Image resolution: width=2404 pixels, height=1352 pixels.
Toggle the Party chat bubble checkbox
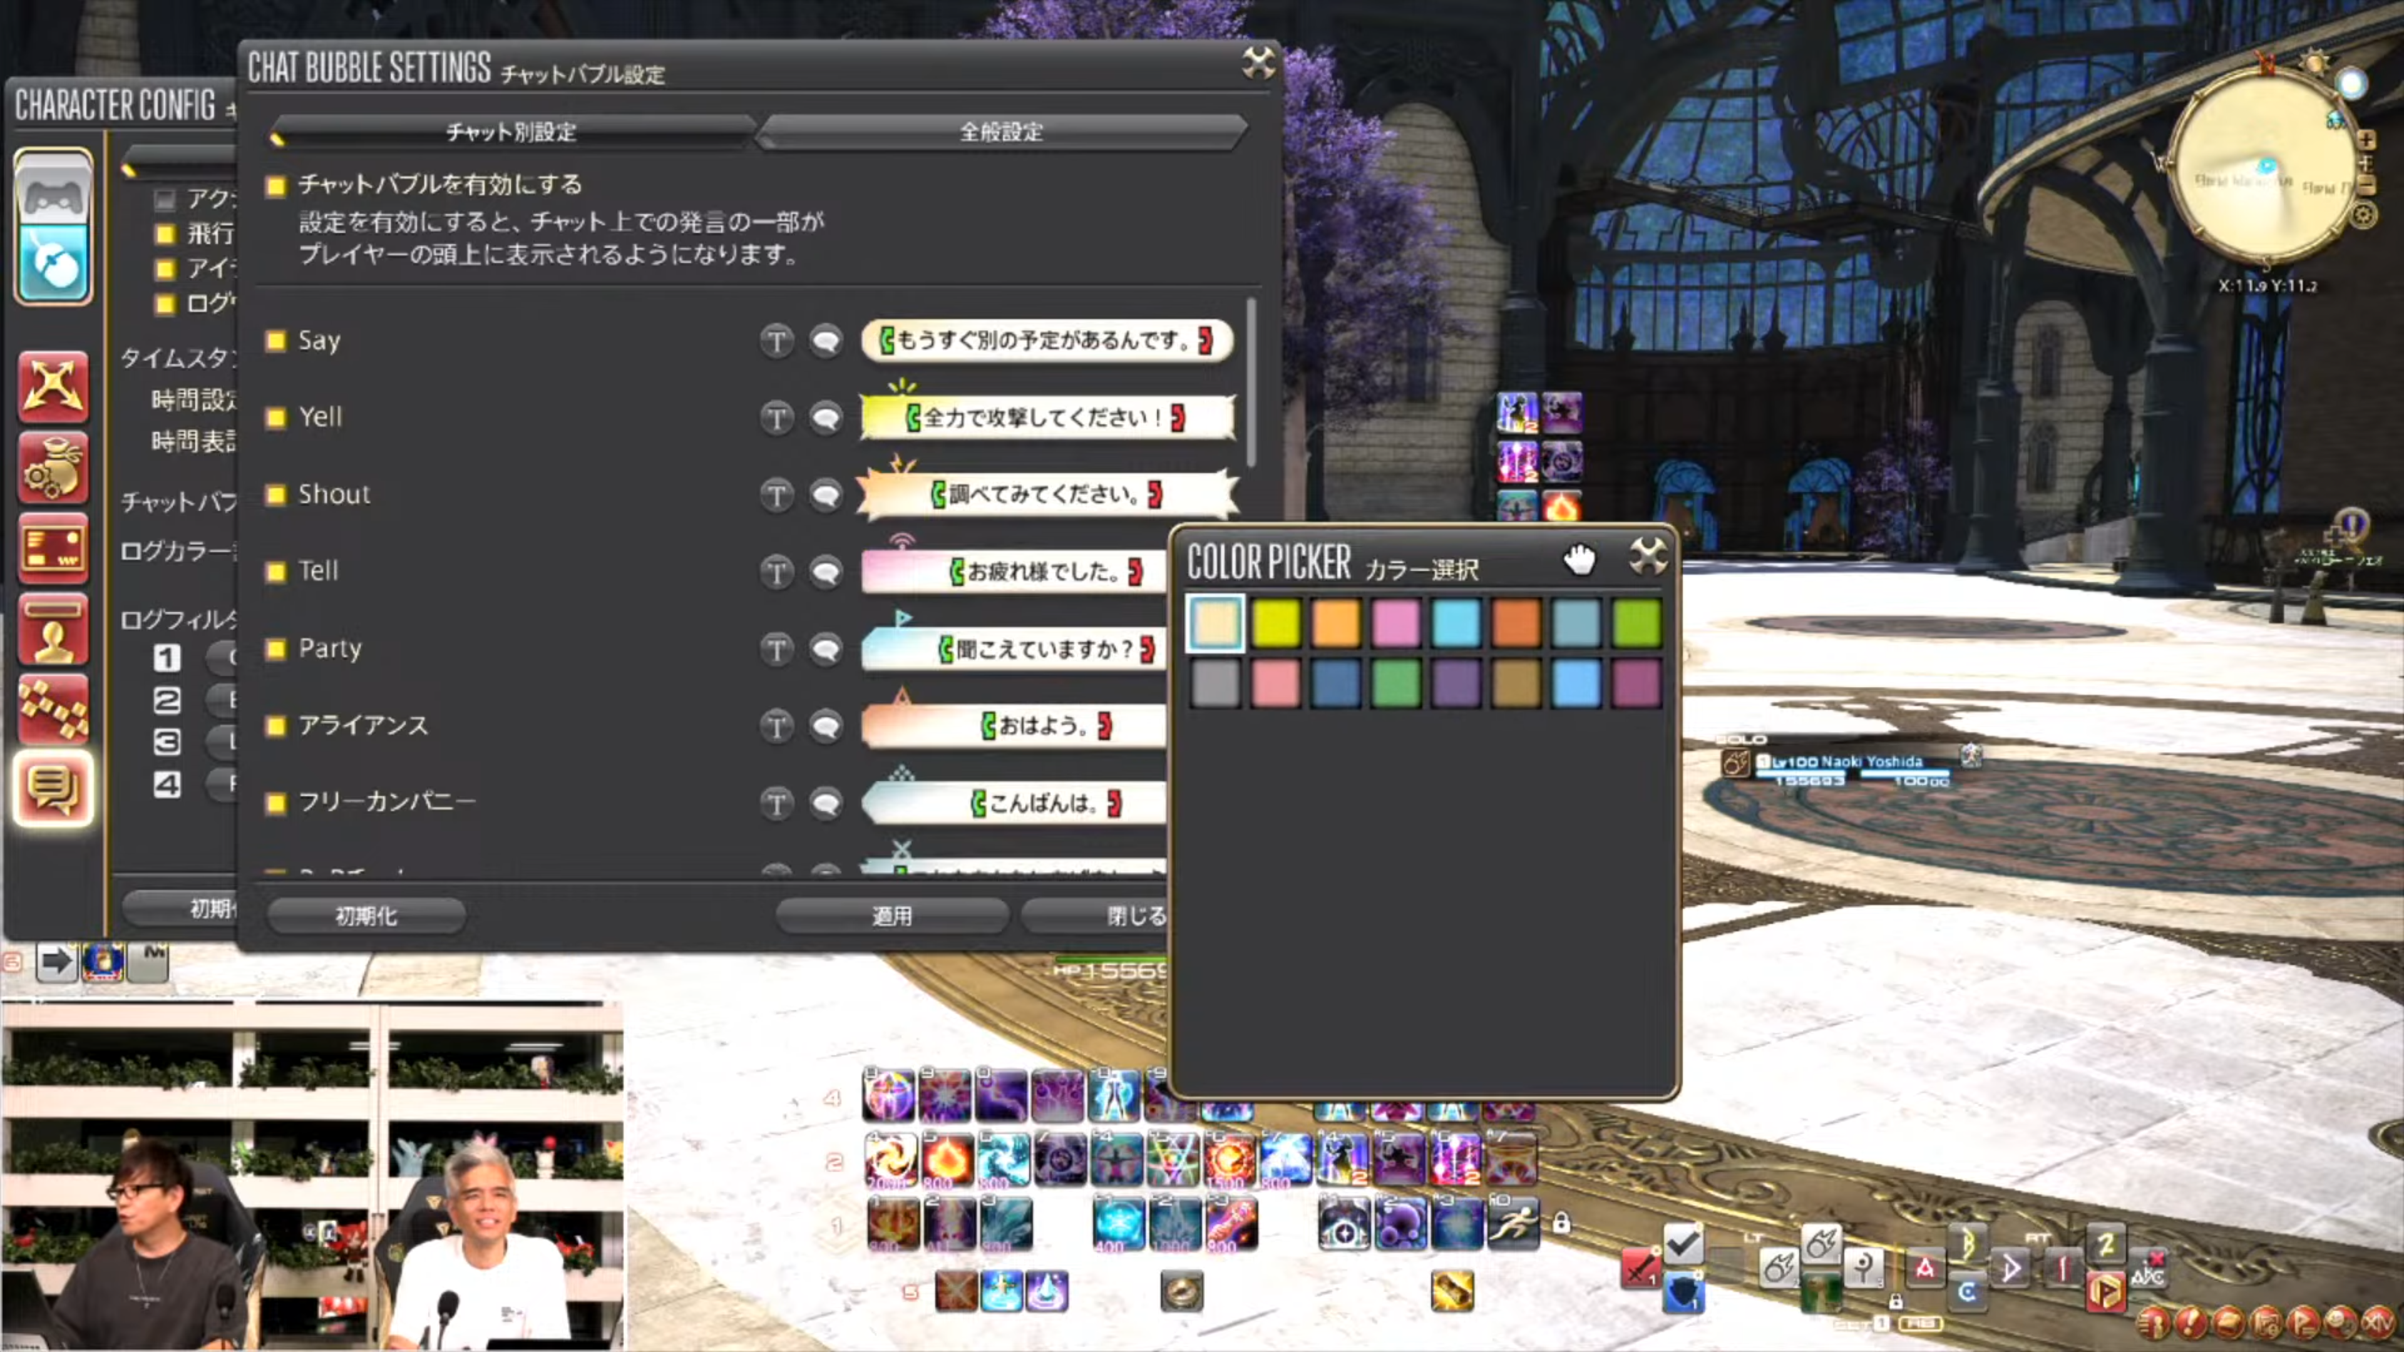point(275,648)
